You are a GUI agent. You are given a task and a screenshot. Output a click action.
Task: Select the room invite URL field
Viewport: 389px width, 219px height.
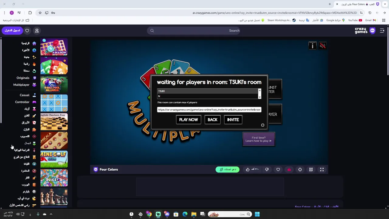[x=209, y=109]
